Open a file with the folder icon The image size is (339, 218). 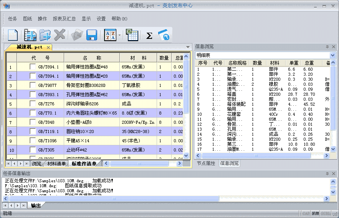[45, 35]
